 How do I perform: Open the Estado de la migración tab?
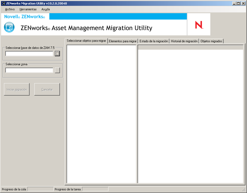pyautogui.click(x=154, y=41)
